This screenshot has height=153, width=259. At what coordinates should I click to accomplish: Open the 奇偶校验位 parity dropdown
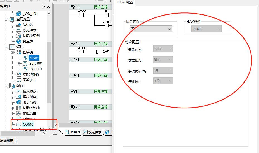(163, 70)
